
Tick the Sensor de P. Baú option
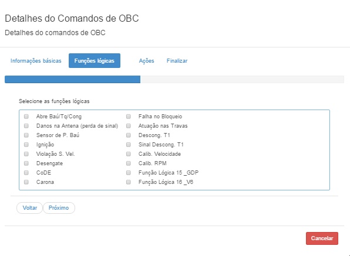click(26, 135)
